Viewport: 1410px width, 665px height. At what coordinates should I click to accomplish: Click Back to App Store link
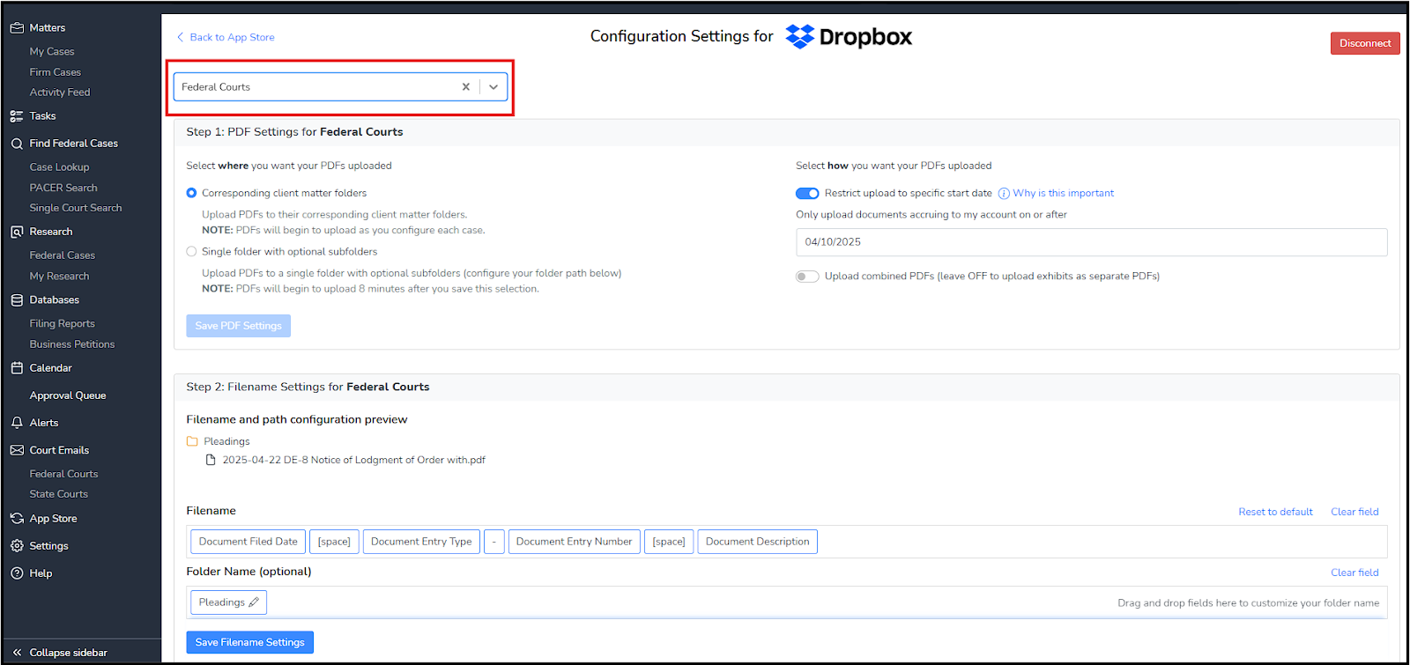pyautogui.click(x=232, y=37)
